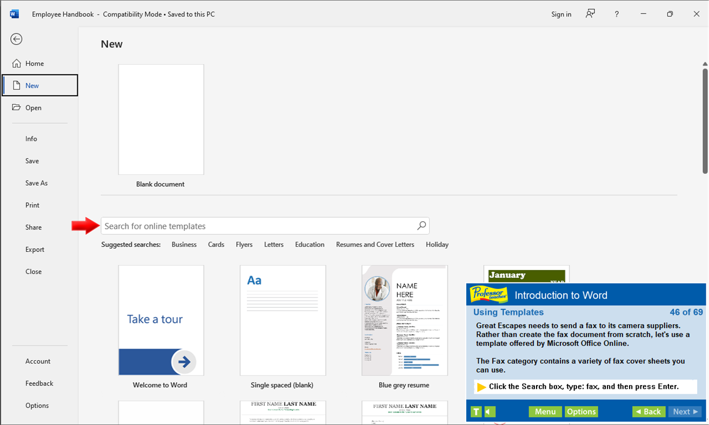Expand the Welcome to Word tour template

pyautogui.click(x=160, y=320)
